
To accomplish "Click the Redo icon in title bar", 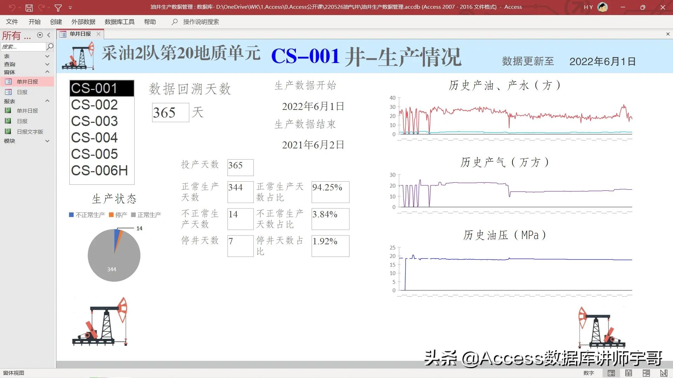I will (x=41, y=7).
